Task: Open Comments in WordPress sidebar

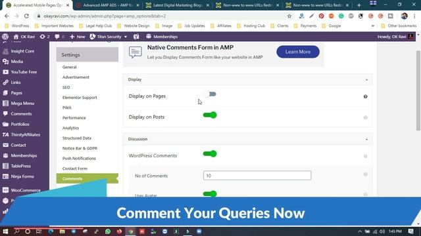Action: click(x=21, y=113)
